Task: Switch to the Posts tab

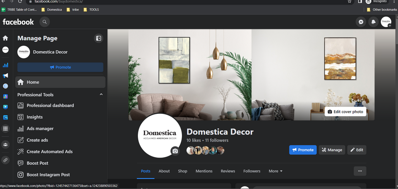Action: (x=146, y=171)
